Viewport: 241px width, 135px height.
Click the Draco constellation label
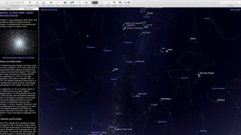[207, 18]
